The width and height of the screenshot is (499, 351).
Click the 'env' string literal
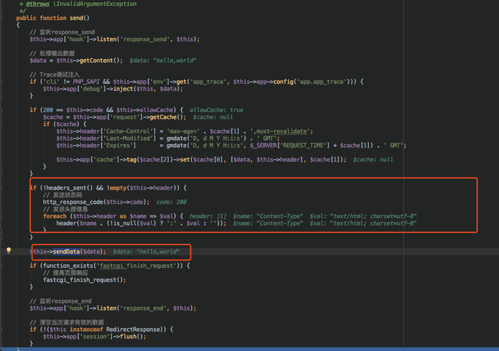point(158,82)
